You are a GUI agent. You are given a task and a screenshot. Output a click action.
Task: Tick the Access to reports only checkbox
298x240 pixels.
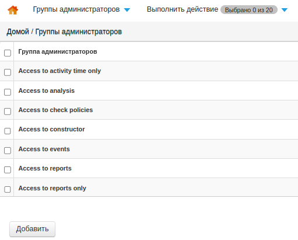pos(8,189)
